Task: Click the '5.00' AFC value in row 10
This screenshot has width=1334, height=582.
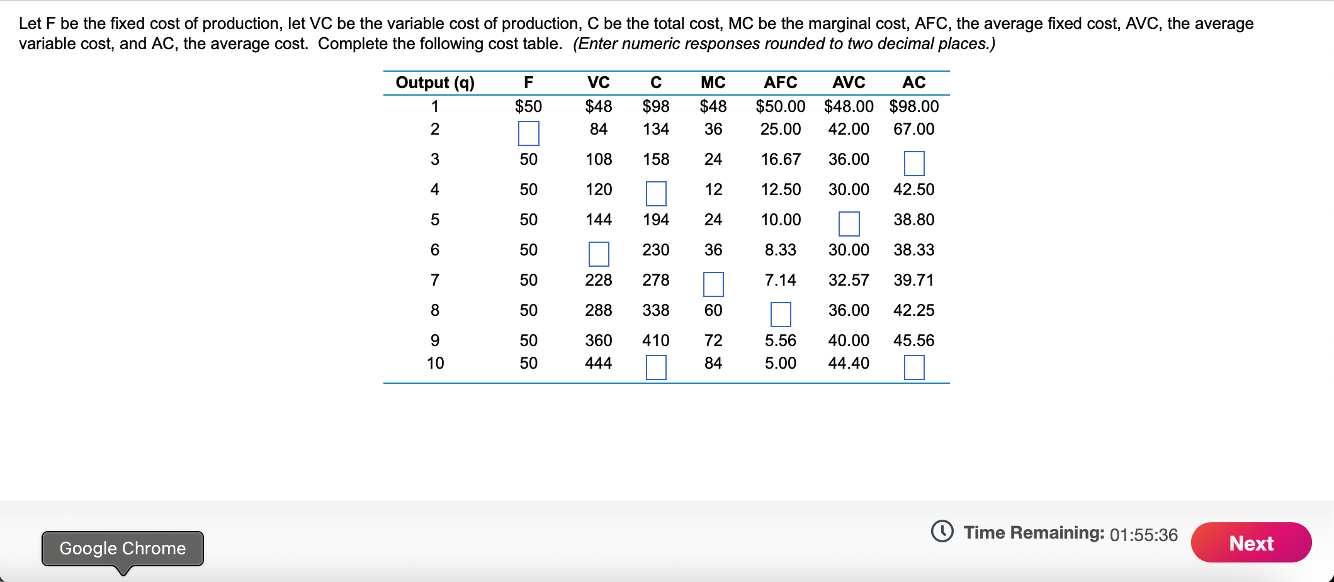Action: coord(781,363)
